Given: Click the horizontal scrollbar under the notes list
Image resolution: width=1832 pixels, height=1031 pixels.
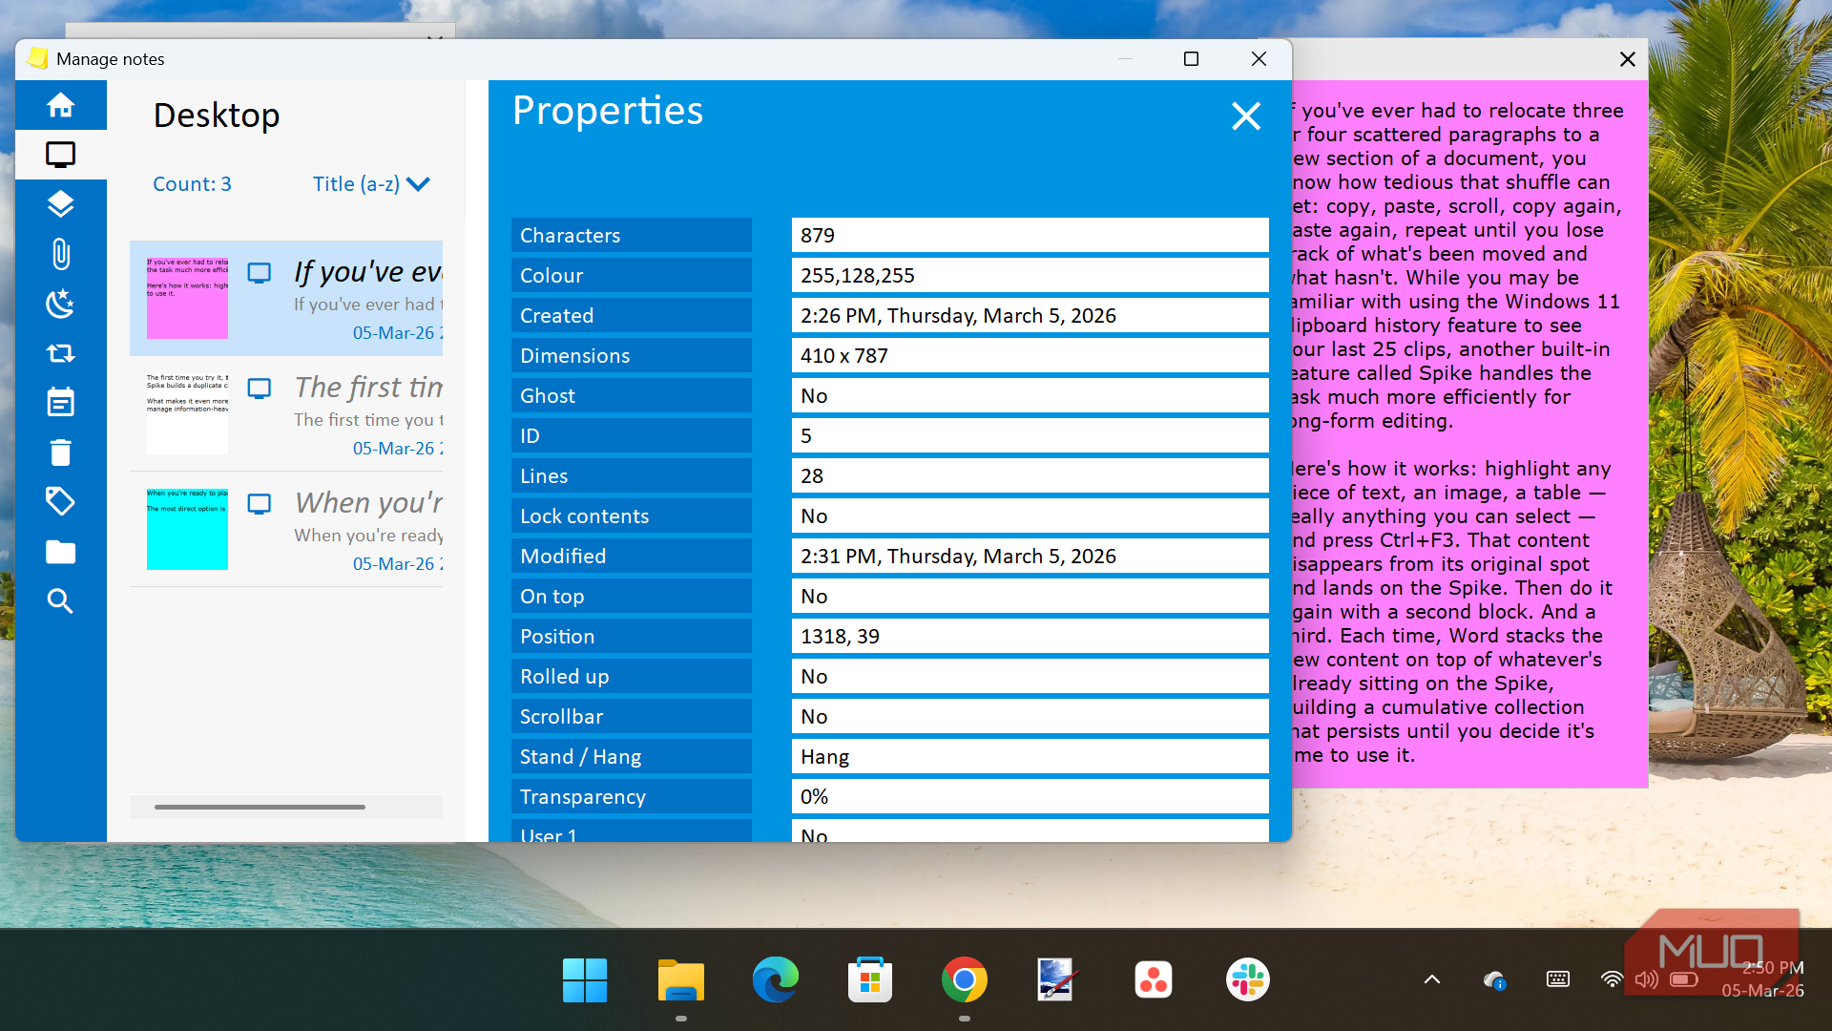Looking at the screenshot, I should point(260,807).
